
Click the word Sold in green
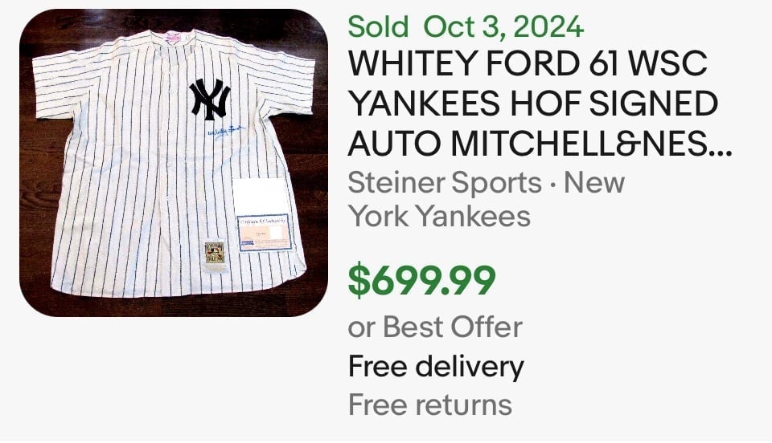pyautogui.click(x=378, y=26)
